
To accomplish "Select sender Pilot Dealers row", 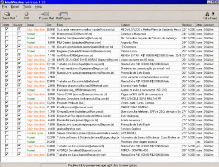I will coord(79,42).
